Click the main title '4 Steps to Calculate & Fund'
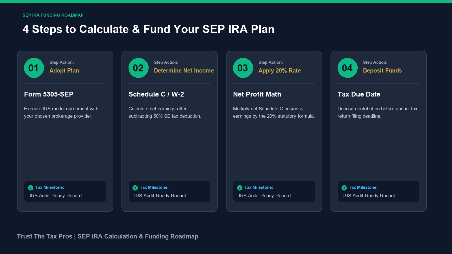 pos(149,29)
